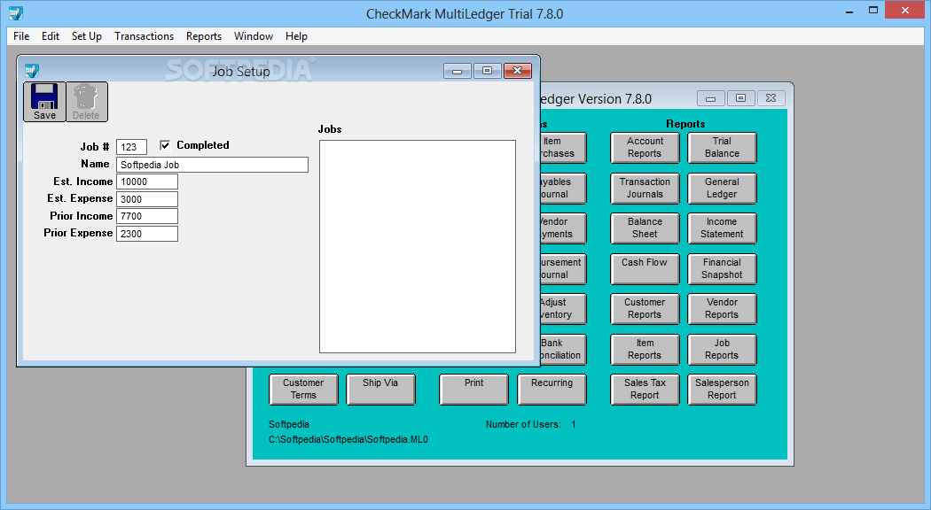
Task: Open the Reports menu
Action: click(x=204, y=36)
